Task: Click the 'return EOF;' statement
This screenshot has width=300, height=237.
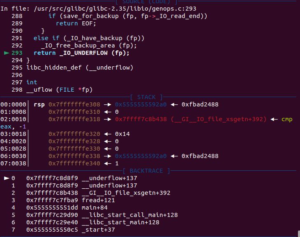Action: [x=73, y=23]
